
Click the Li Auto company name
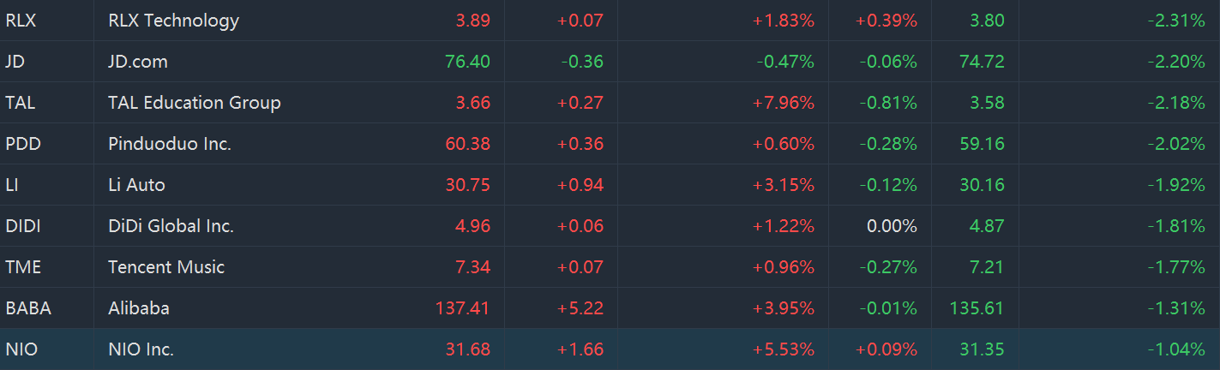click(137, 185)
